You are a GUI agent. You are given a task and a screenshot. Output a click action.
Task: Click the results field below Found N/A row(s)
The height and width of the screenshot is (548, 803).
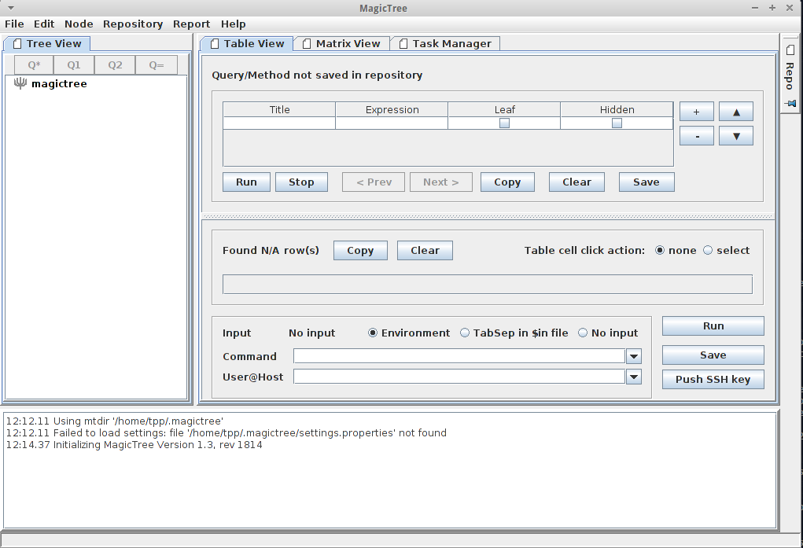488,285
